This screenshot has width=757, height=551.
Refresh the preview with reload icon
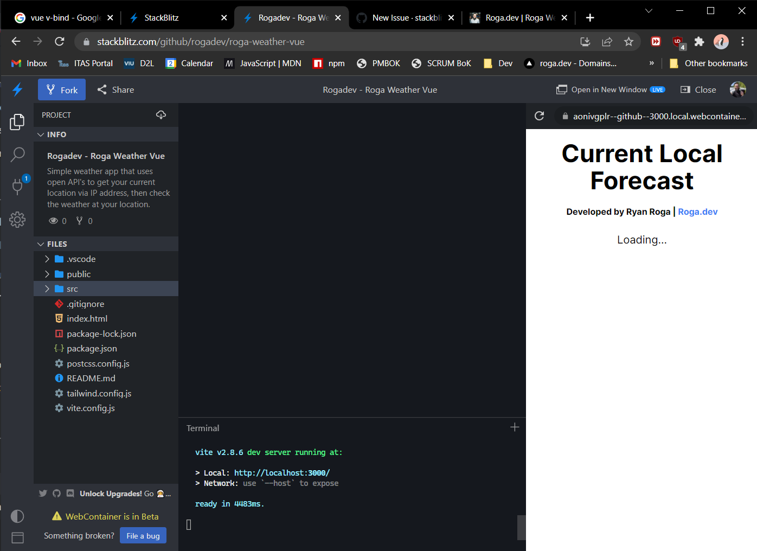coord(539,116)
